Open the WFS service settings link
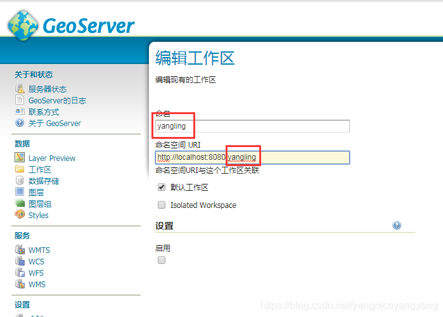443x317 pixels. point(36,273)
